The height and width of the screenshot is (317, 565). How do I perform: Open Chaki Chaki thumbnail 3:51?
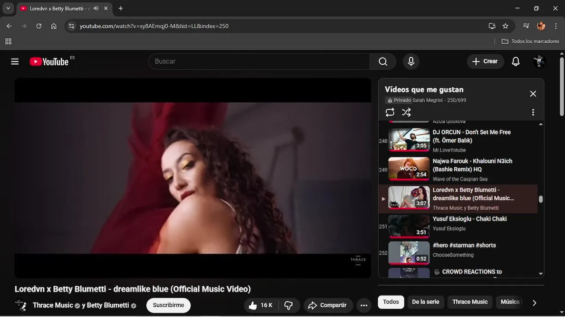point(409,227)
